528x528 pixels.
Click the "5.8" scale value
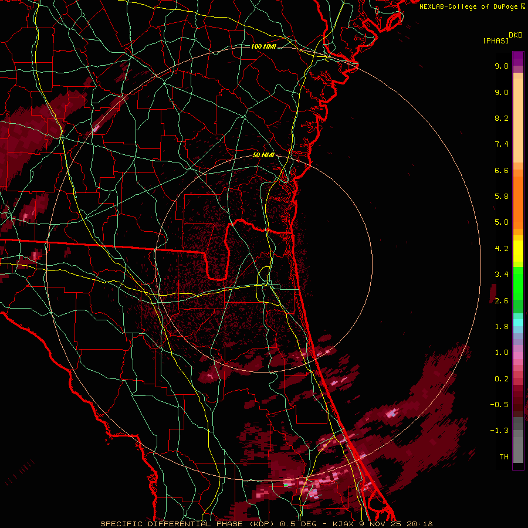click(502, 197)
